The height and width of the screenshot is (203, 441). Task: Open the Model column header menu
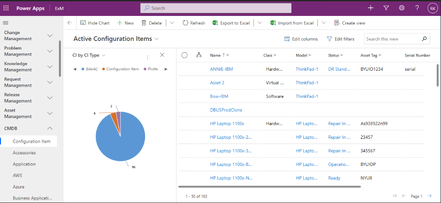pyautogui.click(x=304, y=56)
